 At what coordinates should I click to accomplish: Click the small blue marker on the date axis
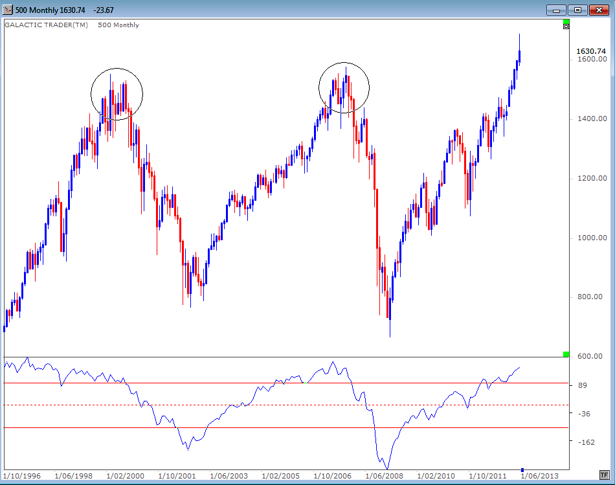pos(522,469)
